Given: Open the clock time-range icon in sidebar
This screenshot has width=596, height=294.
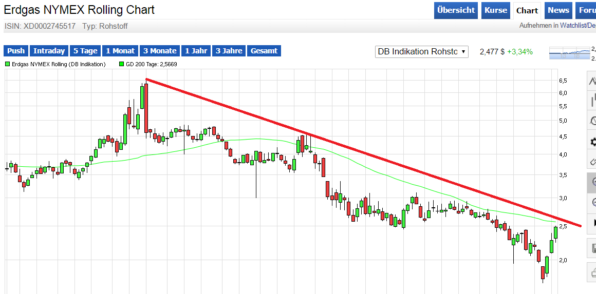Looking at the screenshot, I should pyautogui.click(x=592, y=121).
